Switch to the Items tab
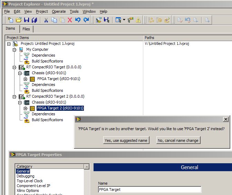232x195 pixels. 10,28
